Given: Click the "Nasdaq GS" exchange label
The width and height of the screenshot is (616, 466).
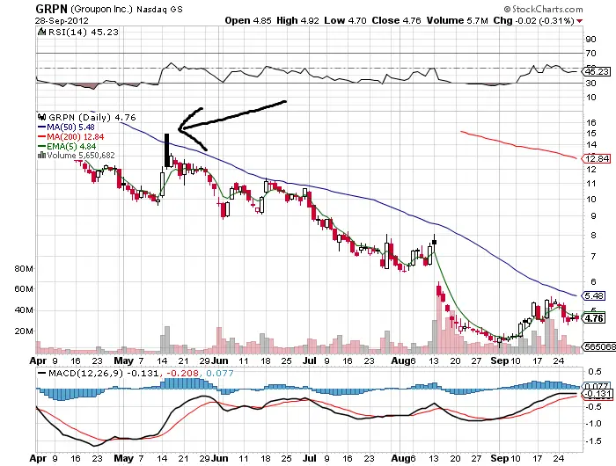Looking at the screenshot, I should [159, 10].
